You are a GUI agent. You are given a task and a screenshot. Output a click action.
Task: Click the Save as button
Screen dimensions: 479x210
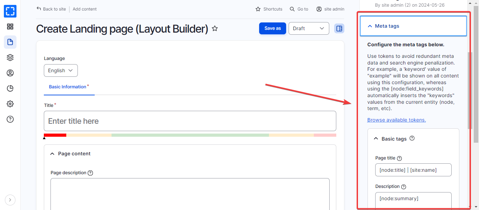coord(272,28)
